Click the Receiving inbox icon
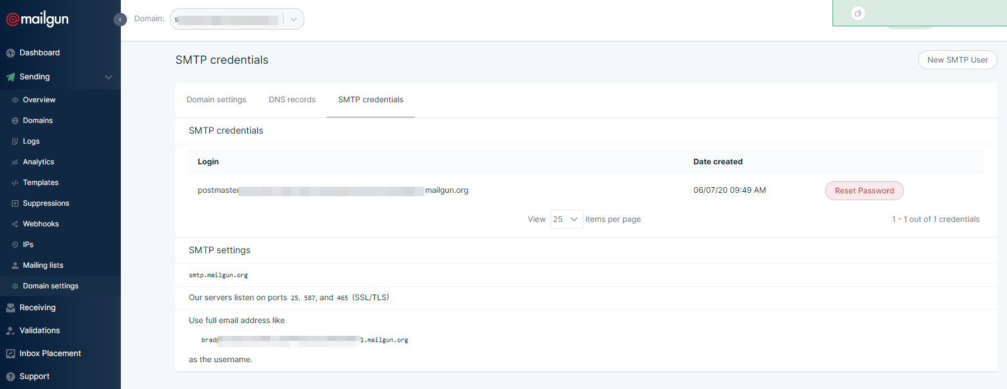The height and width of the screenshot is (389, 1007). 11,308
